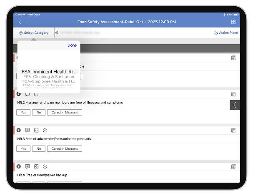253x196 pixels.
Task: Tap the location pin icon
Action: click(x=57, y=33)
